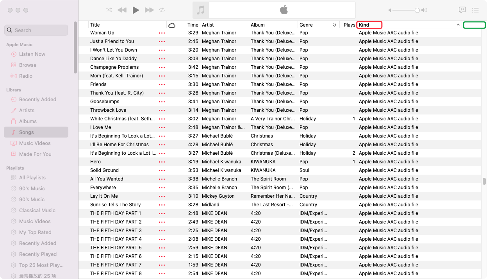Viewport: 487px width, 279px height.
Task: Click the high-volume speaker icon
Action: [424, 10]
